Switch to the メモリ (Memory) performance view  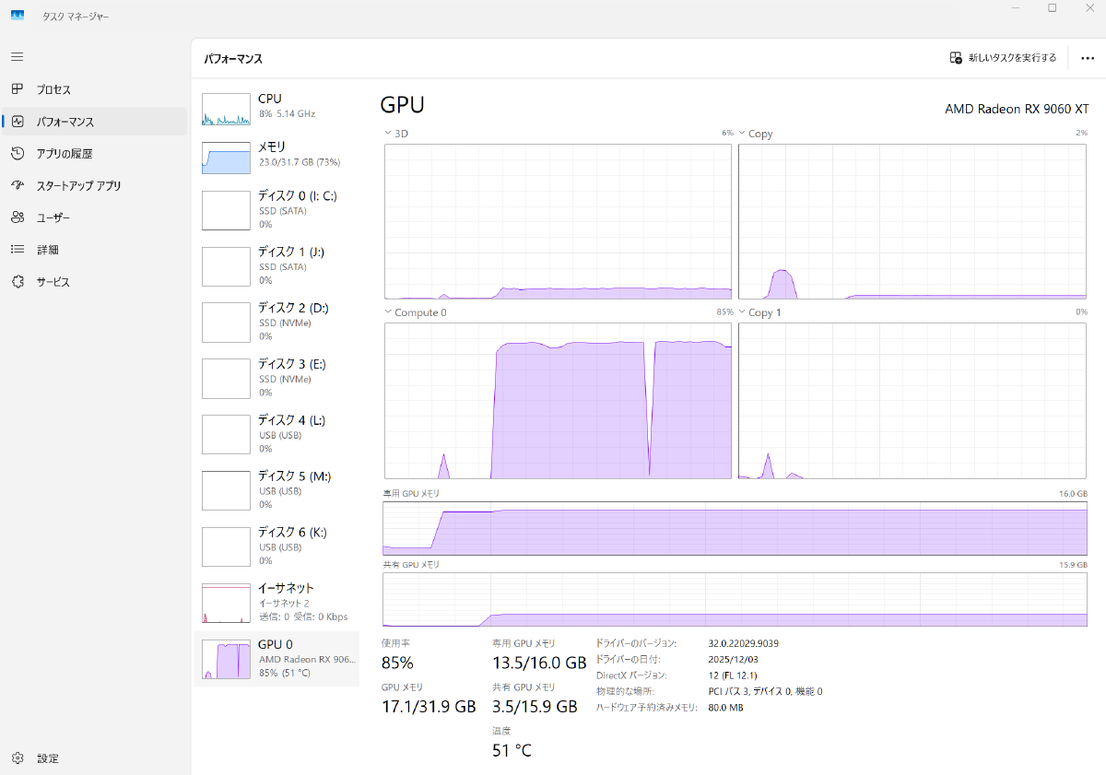[x=276, y=154]
